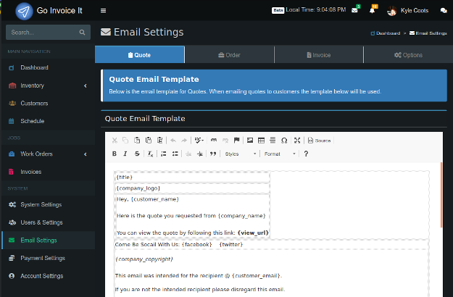Insert a table in the email template

(x=261, y=140)
